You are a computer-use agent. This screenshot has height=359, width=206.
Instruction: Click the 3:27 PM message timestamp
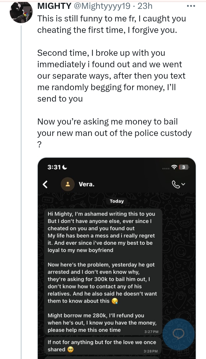pos(152,332)
